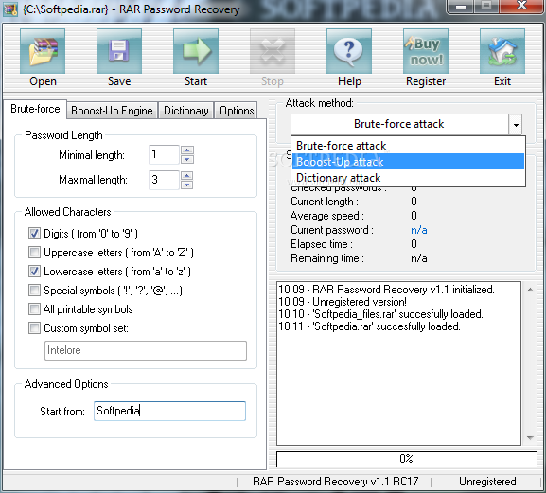Enable Uppercase letters checkbox

[x=34, y=252]
